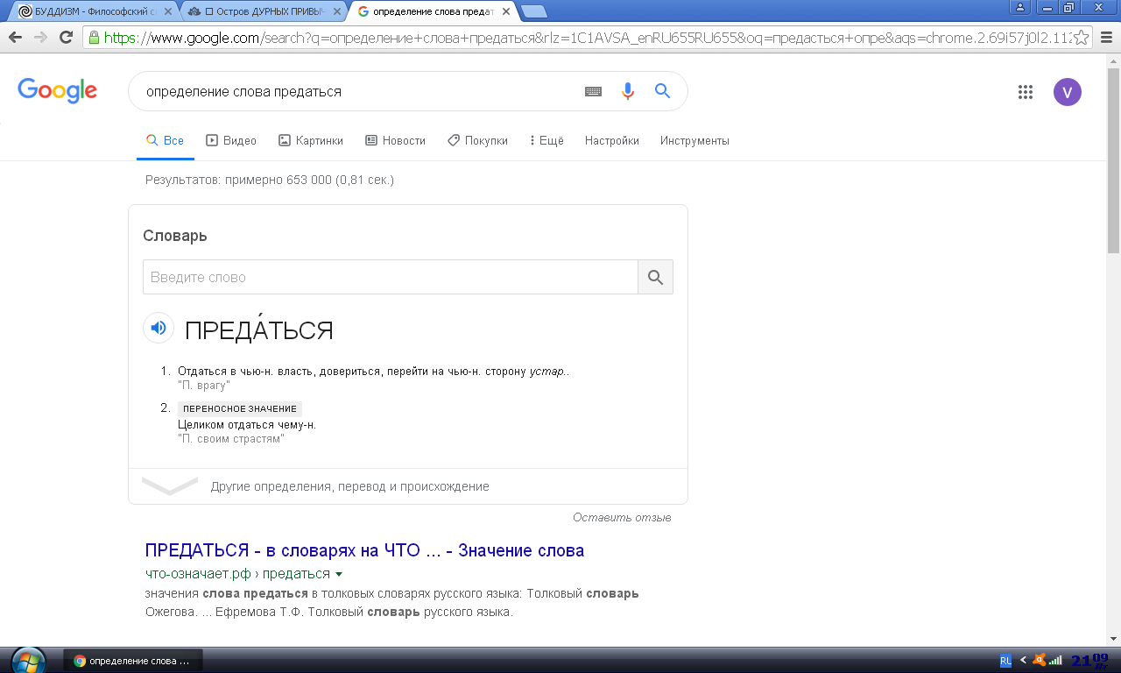The width and height of the screenshot is (1121, 673).
Task: Open network signal tray icon
Action: point(1055,660)
